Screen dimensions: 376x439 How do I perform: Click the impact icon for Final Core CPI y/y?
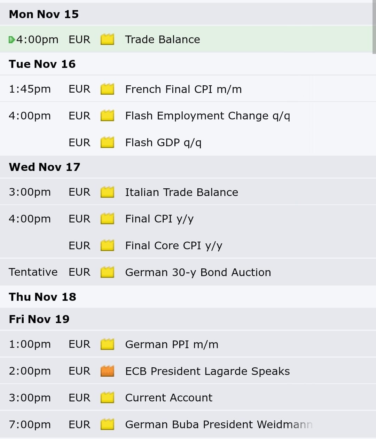[x=107, y=245]
